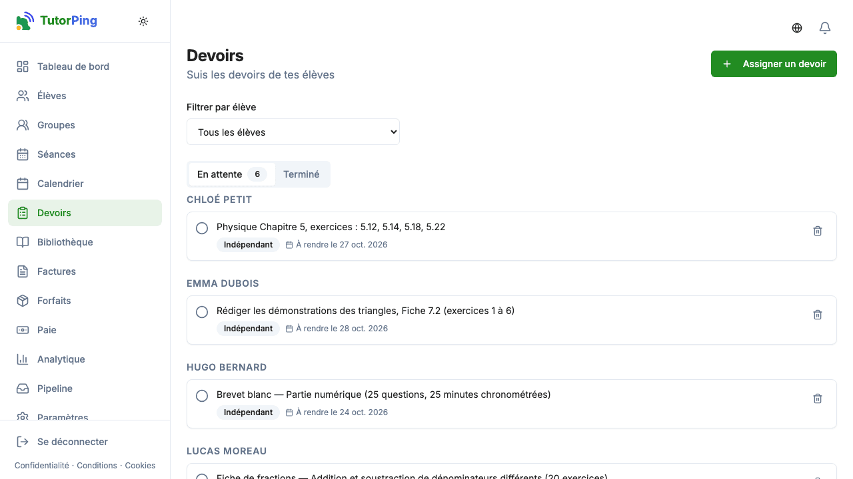Click the Tableau de bord grid icon
Viewport: 853px width, 479px height.
[x=23, y=67]
